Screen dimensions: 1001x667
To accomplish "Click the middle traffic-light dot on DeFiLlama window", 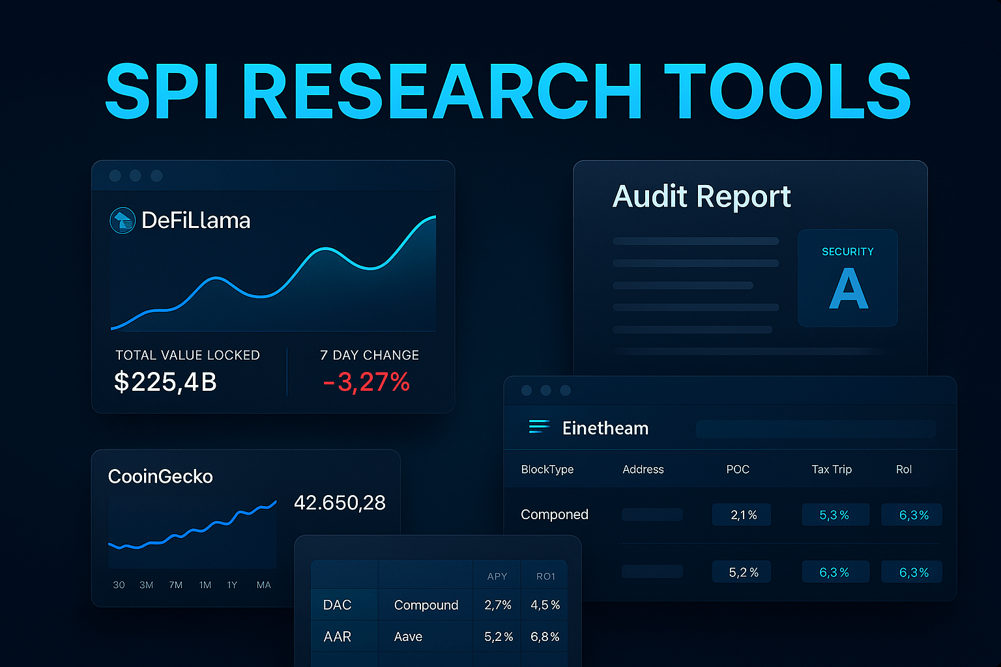I will point(136,175).
